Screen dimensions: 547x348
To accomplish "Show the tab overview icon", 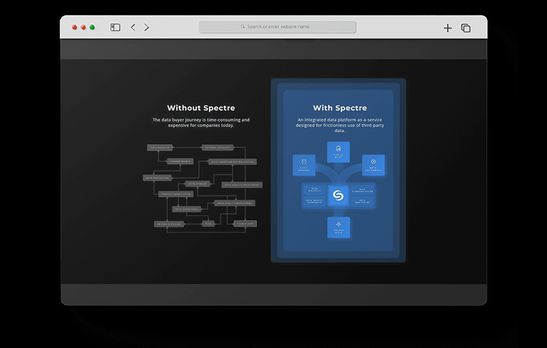I will pyautogui.click(x=465, y=28).
